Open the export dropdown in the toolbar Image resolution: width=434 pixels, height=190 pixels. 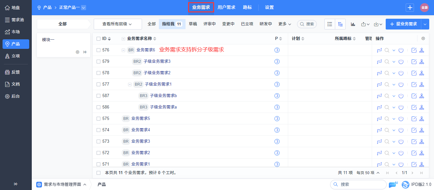(365, 24)
